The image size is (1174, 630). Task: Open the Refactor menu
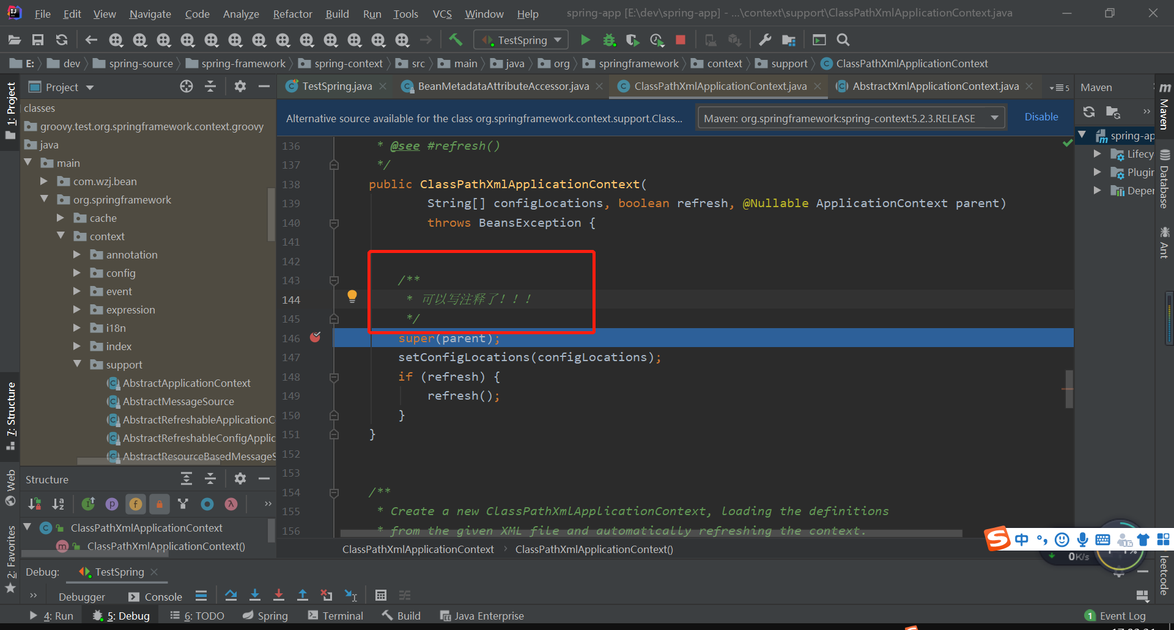(292, 13)
